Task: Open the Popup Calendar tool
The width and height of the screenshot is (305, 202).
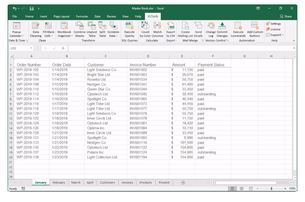Action: [16, 30]
